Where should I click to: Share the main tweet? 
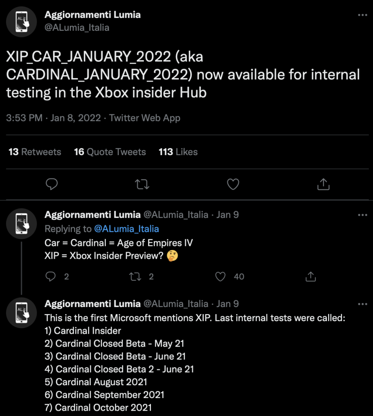click(323, 184)
